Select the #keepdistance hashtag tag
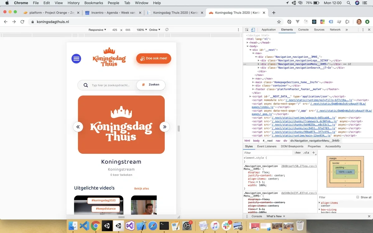The image size is (373, 233). pos(106,209)
